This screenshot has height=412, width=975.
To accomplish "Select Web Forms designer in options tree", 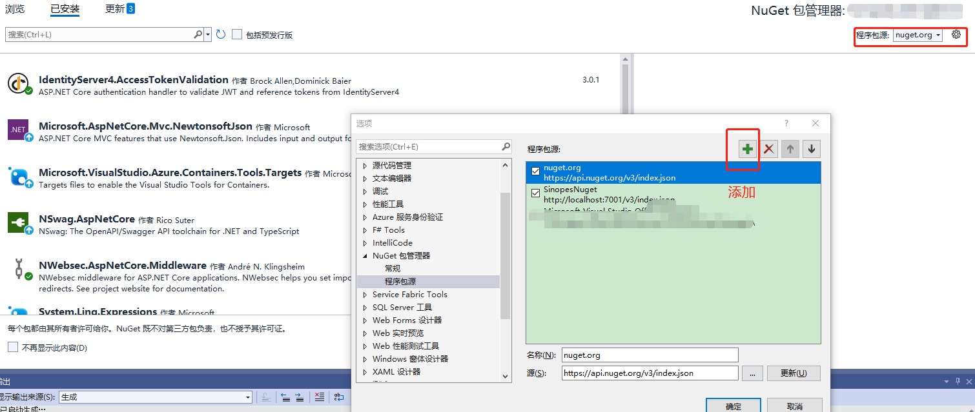I will point(407,320).
